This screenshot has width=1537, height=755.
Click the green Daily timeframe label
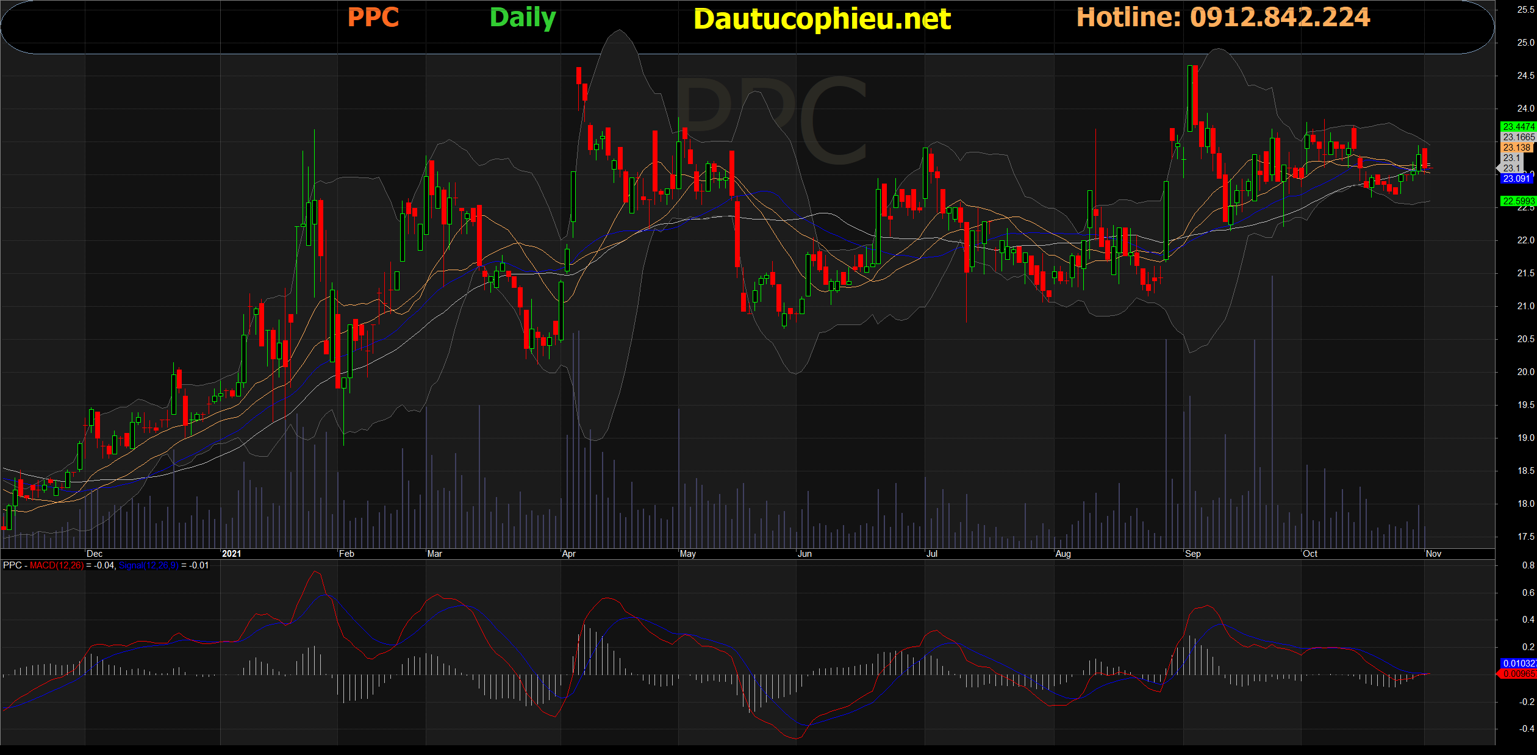tap(523, 18)
